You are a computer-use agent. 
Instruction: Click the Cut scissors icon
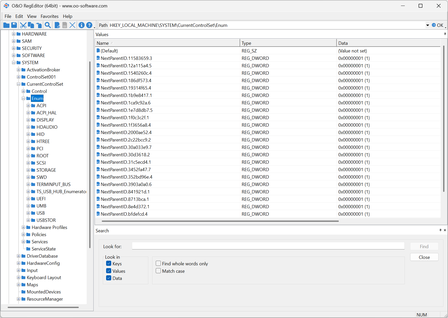(x=23, y=25)
